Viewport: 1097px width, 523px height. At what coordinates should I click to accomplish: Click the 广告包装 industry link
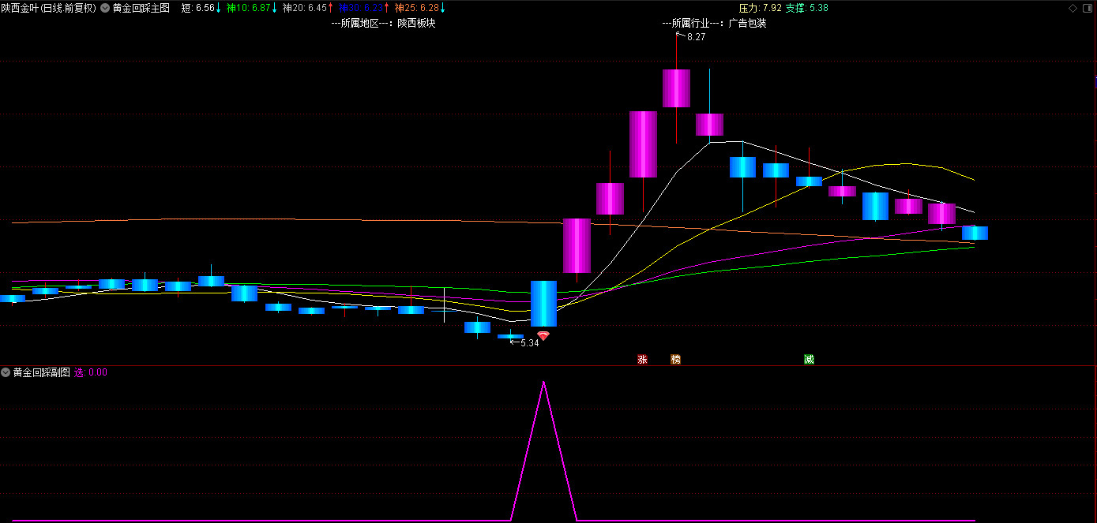747,23
